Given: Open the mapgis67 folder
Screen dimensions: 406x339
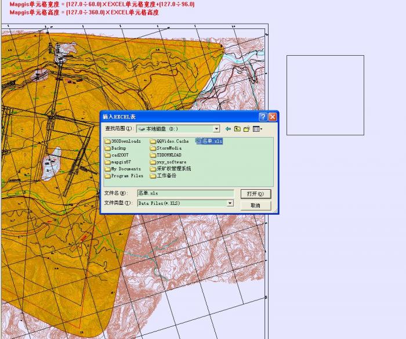Looking at the screenshot, I should point(121,162).
